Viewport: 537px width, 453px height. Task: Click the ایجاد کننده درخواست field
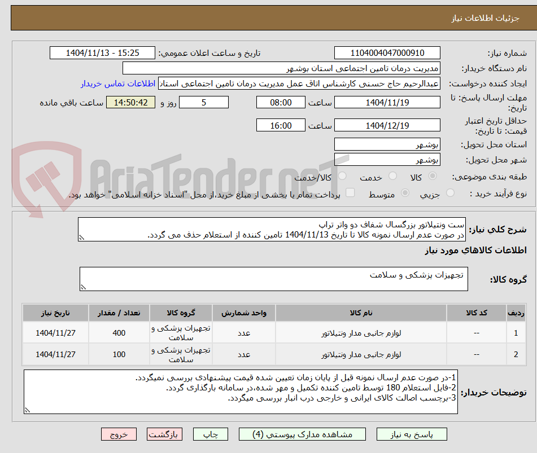coord(299,83)
